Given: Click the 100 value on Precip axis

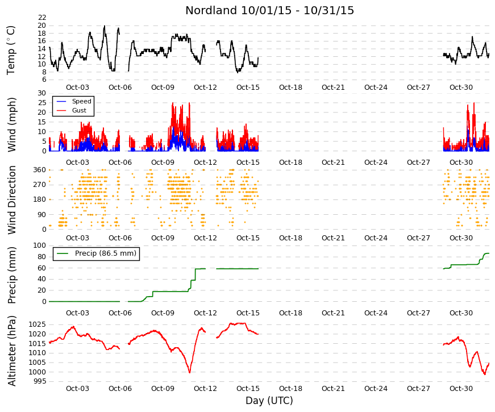Looking at the screenshot, I should click(40, 245).
